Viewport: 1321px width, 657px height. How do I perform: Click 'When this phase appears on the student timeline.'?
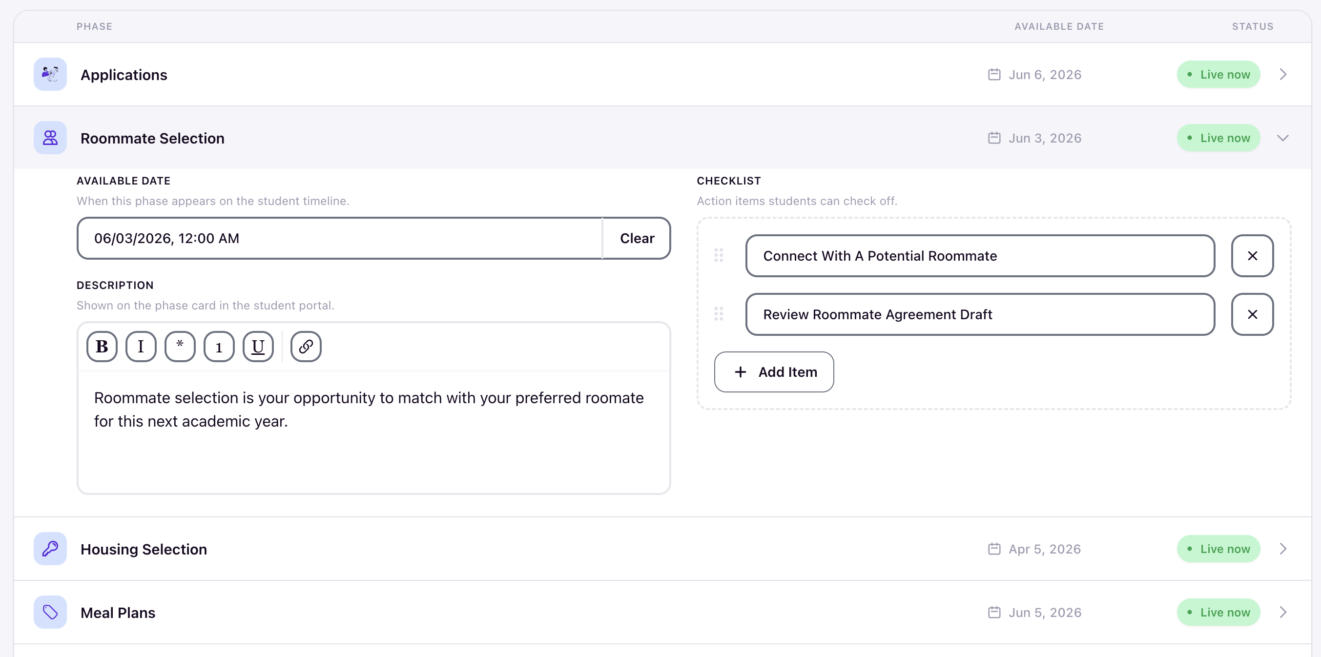[x=213, y=201]
